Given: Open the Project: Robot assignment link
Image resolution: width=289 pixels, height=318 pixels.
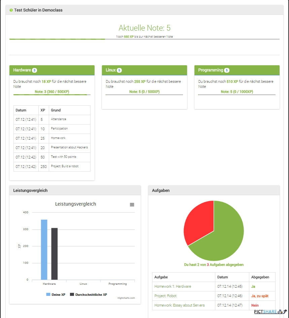Looking at the screenshot, I should (x=165, y=296).
